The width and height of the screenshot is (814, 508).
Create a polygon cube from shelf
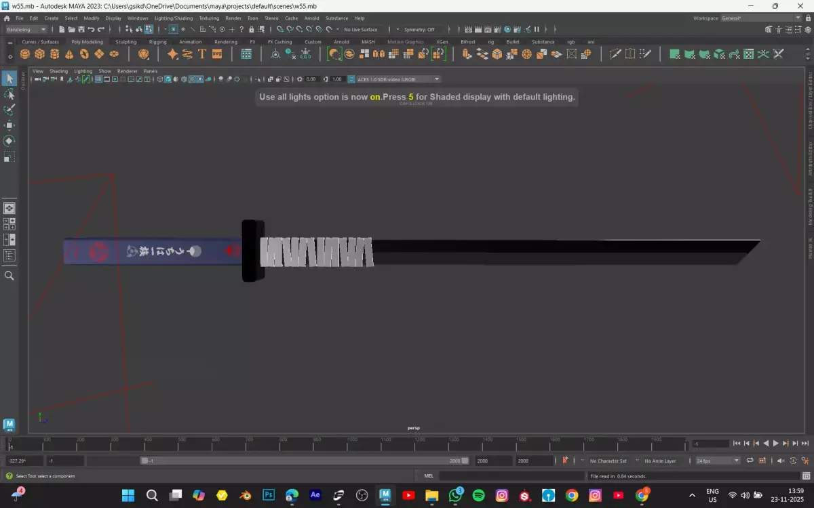[x=39, y=54]
